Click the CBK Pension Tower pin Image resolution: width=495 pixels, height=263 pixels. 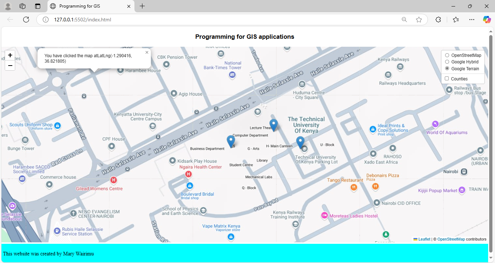[x=166, y=64]
